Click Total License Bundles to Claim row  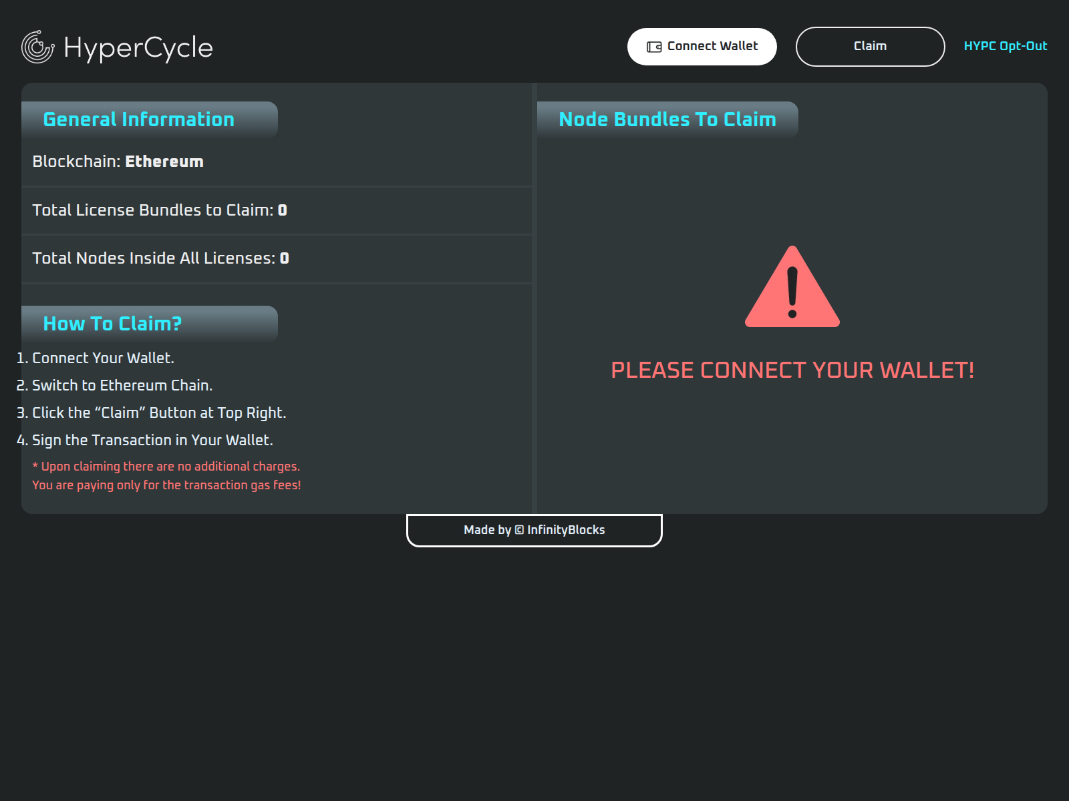[x=277, y=210]
